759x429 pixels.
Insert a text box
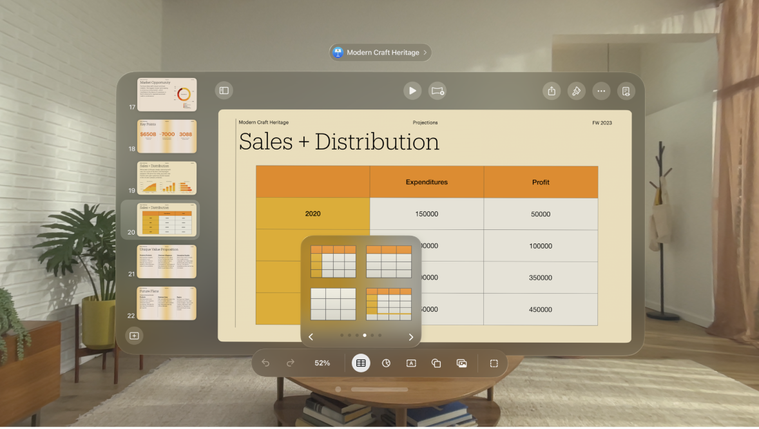click(x=411, y=363)
